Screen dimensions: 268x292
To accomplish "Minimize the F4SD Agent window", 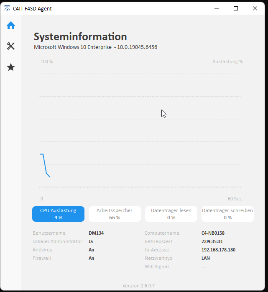I will click(x=217, y=8).
